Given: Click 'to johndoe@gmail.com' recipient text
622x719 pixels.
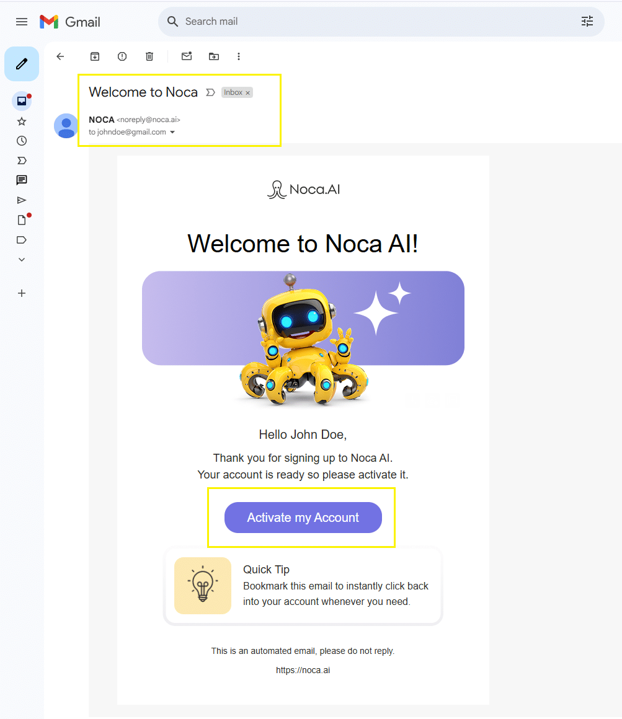Looking at the screenshot, I should [x=128, y=132].
